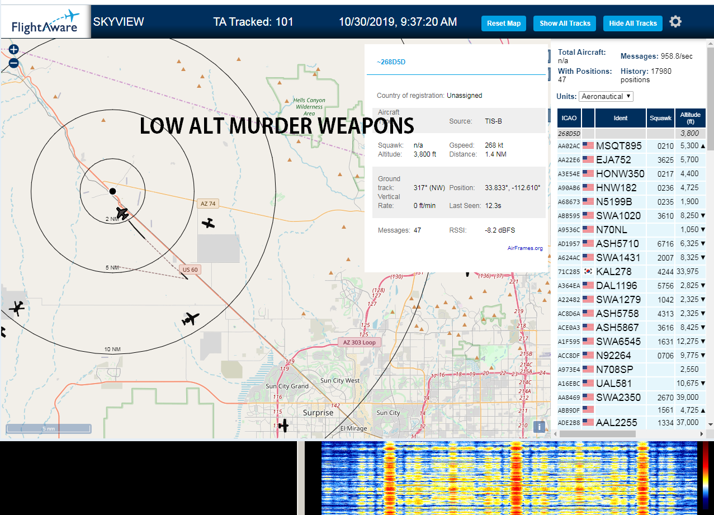Image resolution: width=714 pixels, height=515 pixels.
Task: Zoom in with the map plus button
Action: point(14,49)
